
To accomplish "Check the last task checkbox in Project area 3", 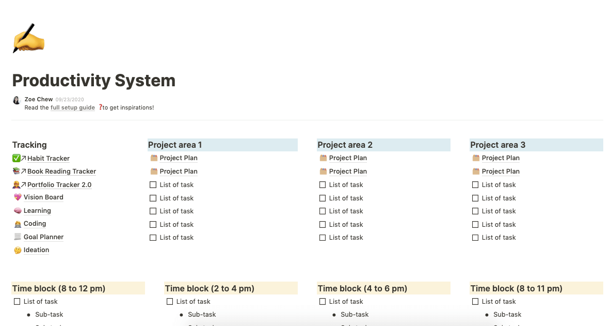I will (475, 237).
